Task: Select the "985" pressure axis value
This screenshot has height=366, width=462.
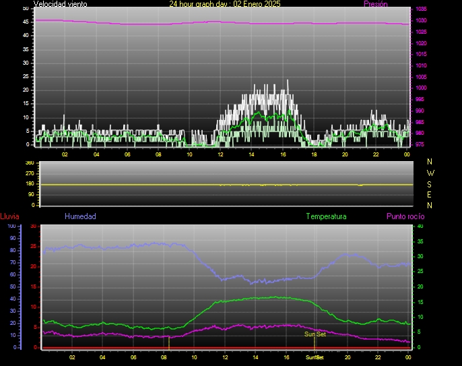Action: click(420, 122)
